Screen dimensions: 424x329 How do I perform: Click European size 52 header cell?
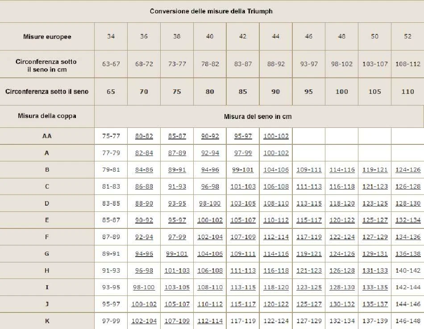coord(408,36)
